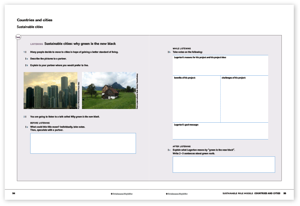Image resolution: width=300 pixels, height=206 pixels.
Task: Click the city skyline photo
Action: point(50,90)
